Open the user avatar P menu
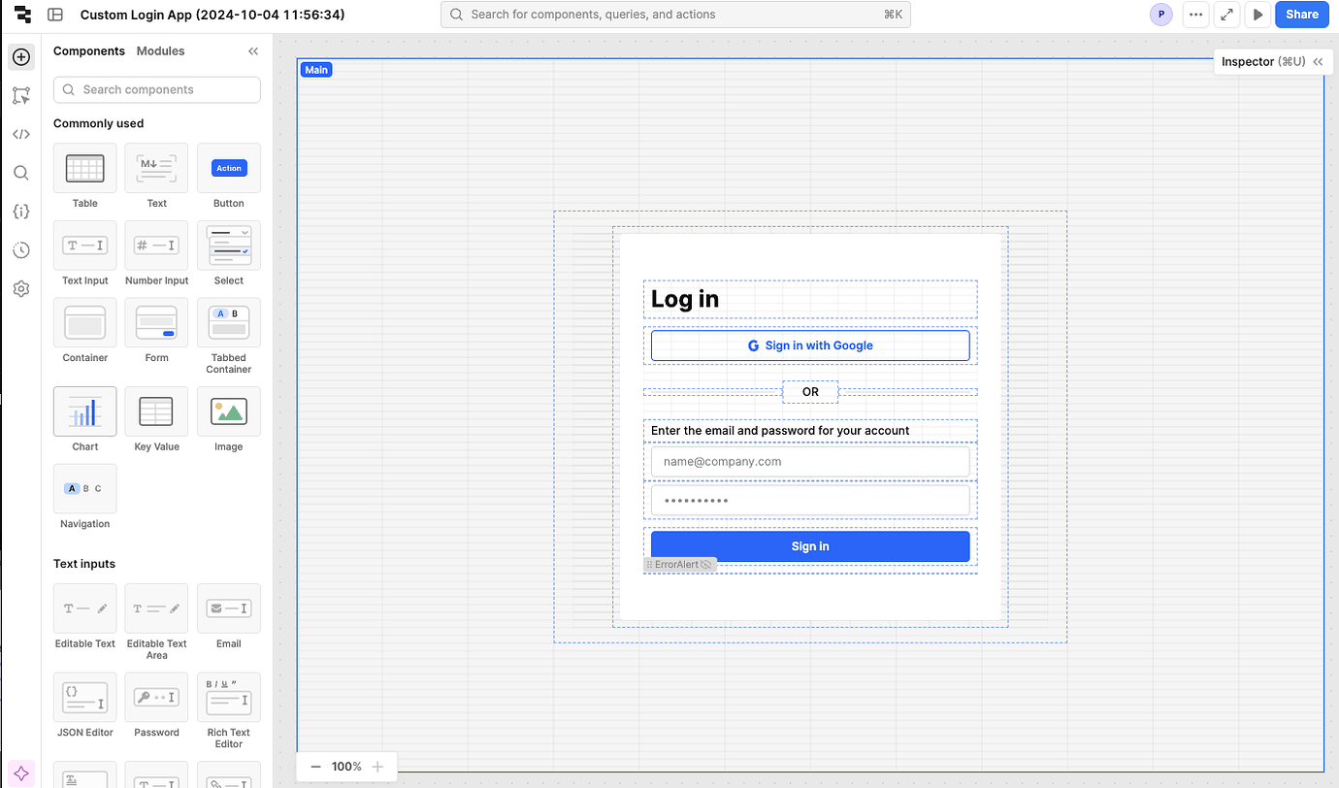The height and width of the screenshot is (788, 1339). coord(1160,15)
